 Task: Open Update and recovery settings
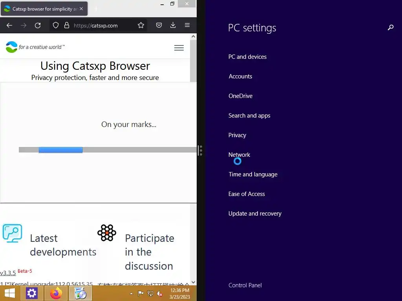255,214
